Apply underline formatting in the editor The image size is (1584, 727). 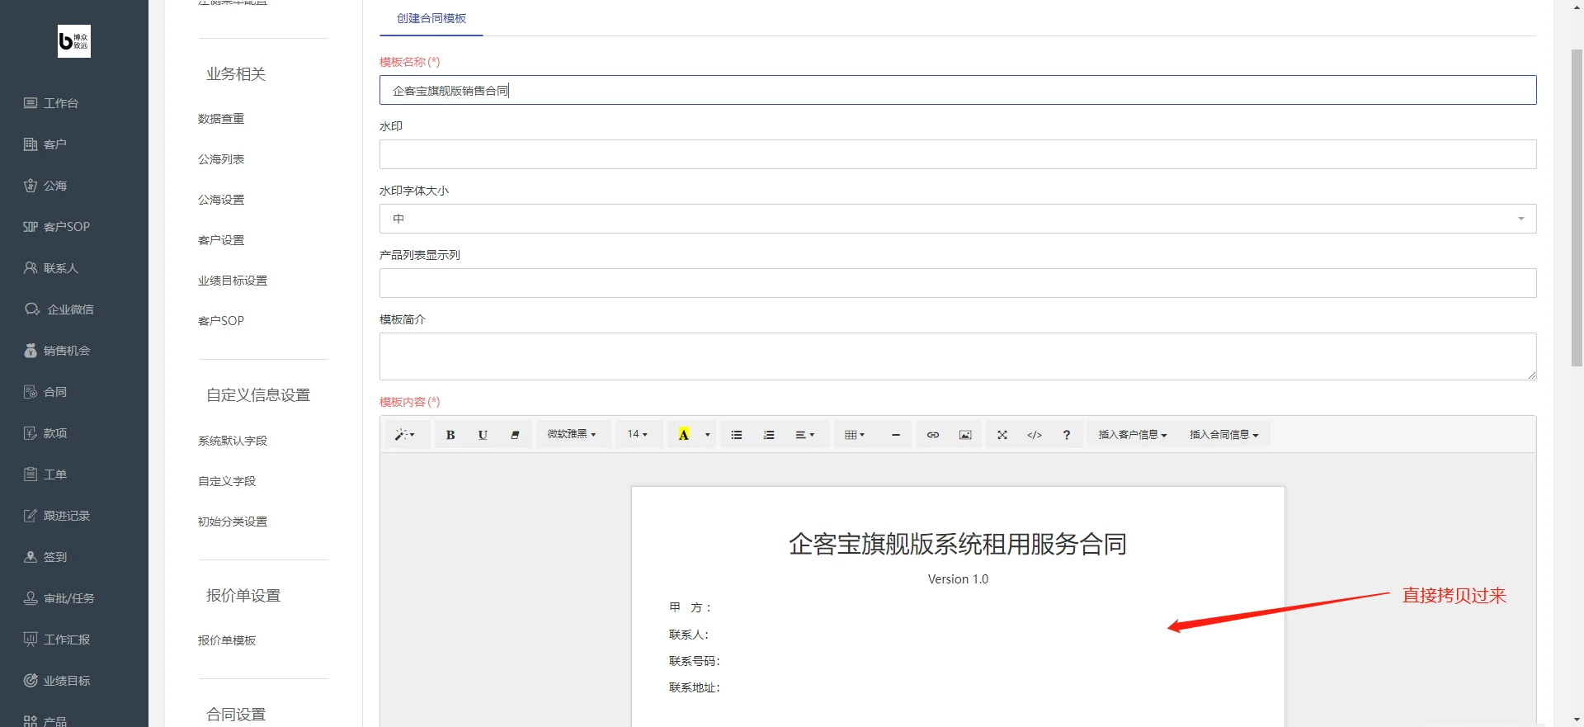click(x=483, y=435)
